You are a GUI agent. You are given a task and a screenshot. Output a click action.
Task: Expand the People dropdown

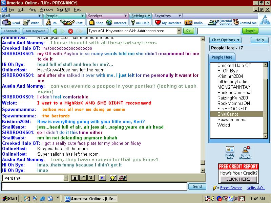click(82, 16)
